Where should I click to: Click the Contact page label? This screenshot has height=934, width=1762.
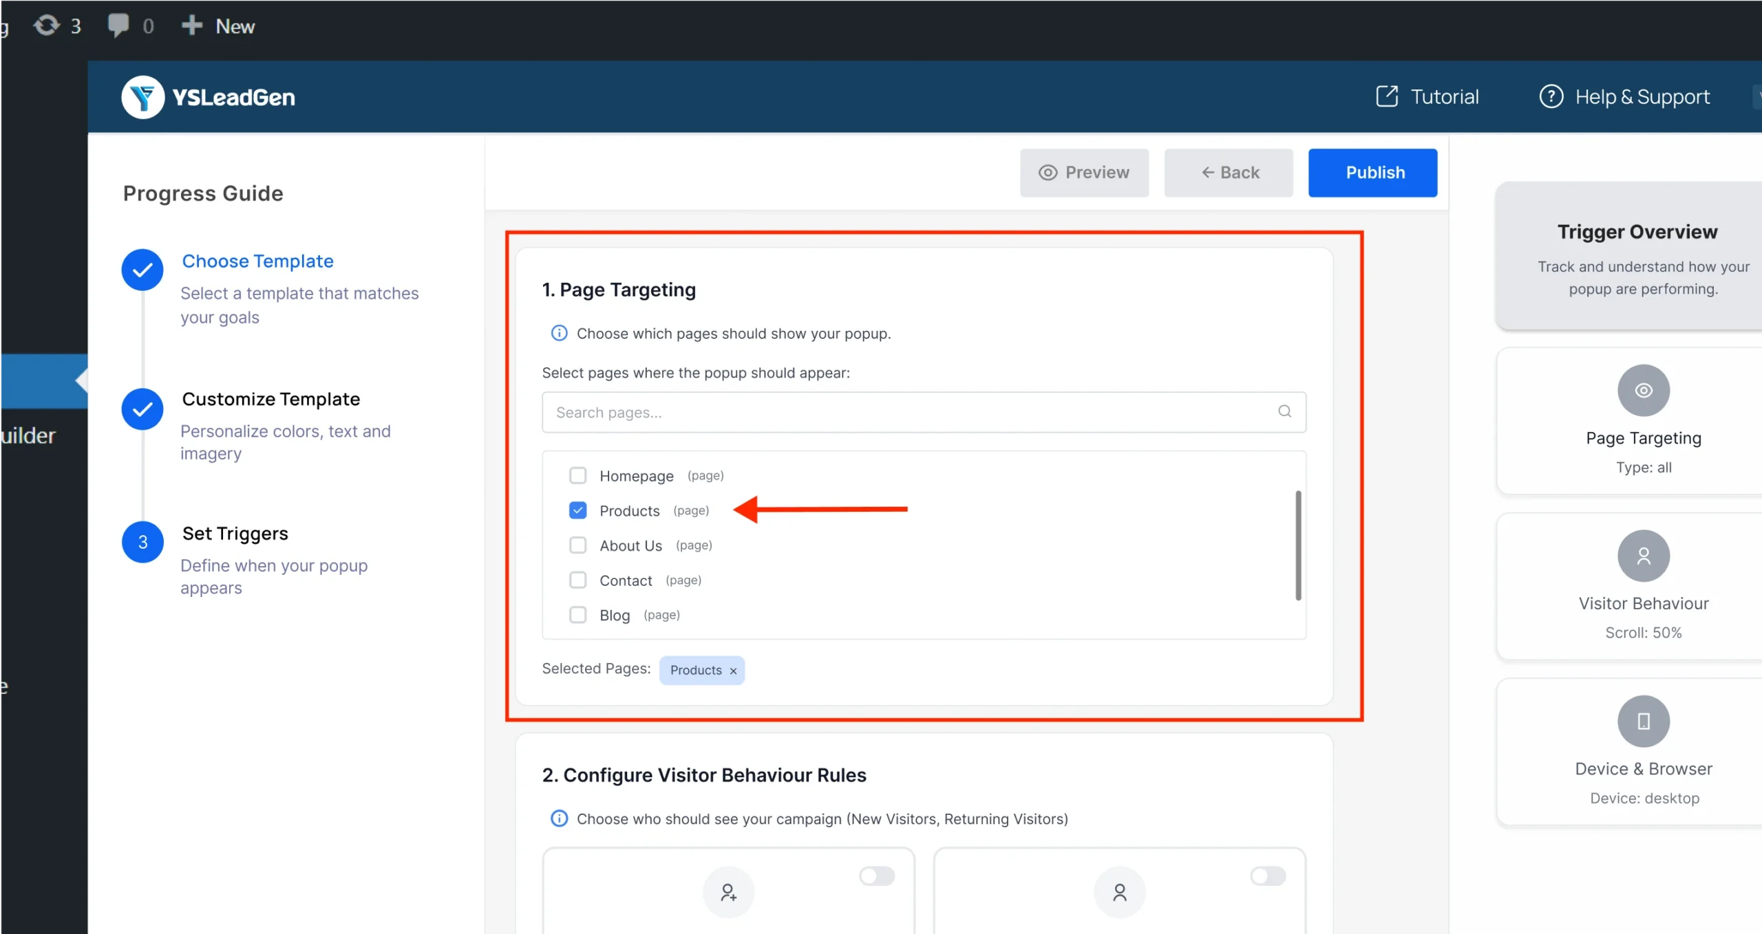pos(625,580)
